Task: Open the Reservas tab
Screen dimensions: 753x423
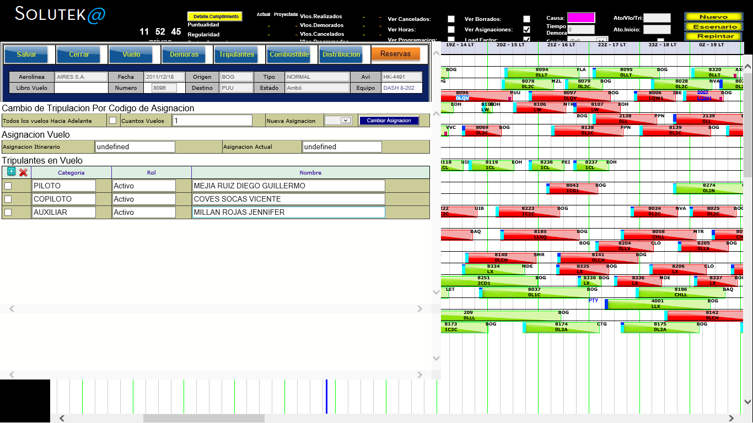Action: pos(395,54)
